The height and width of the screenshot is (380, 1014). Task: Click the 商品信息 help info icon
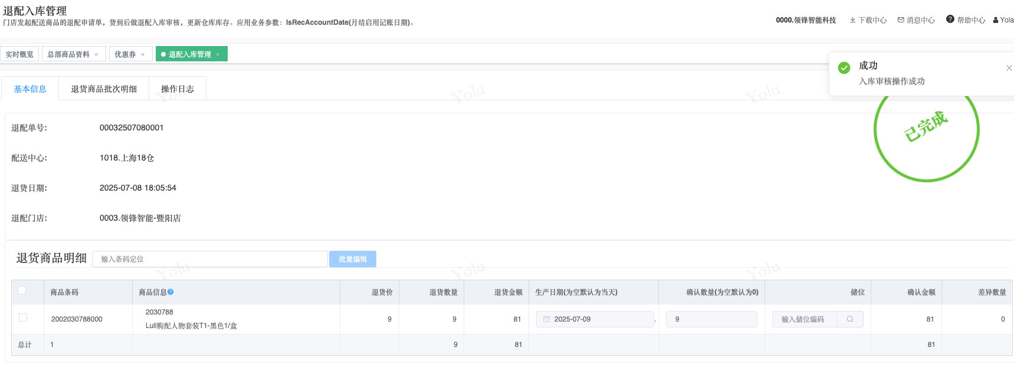coord(170,292)
